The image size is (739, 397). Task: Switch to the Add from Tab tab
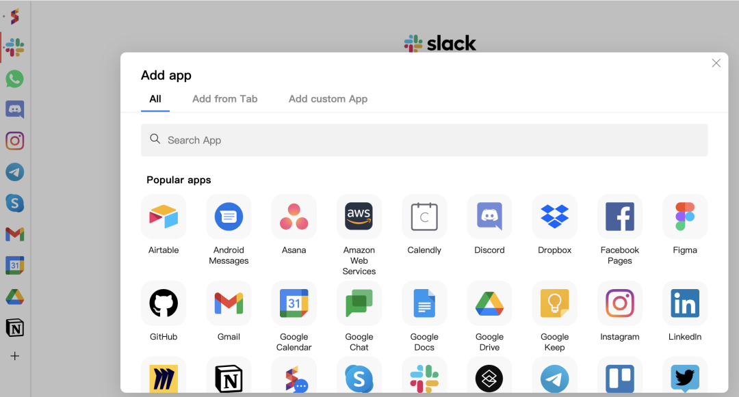click(x=225, y=99)
